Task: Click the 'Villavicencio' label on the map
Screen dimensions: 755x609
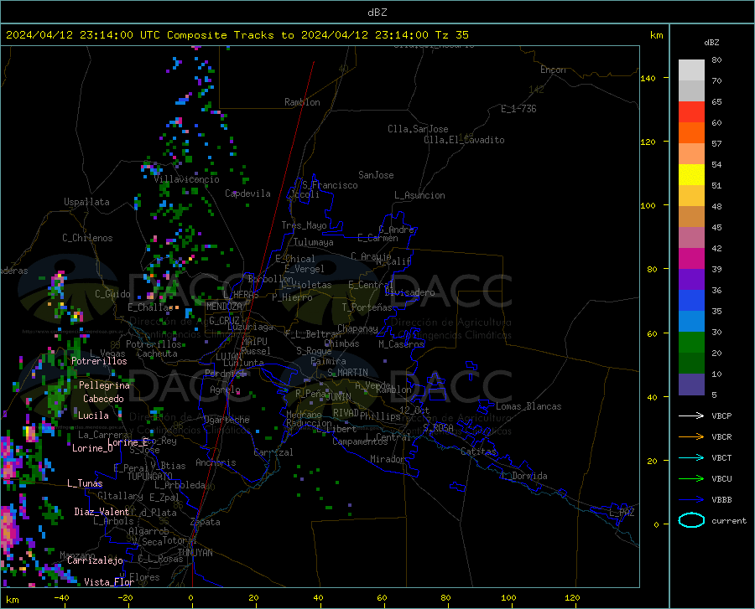Action: coord(186,179)
